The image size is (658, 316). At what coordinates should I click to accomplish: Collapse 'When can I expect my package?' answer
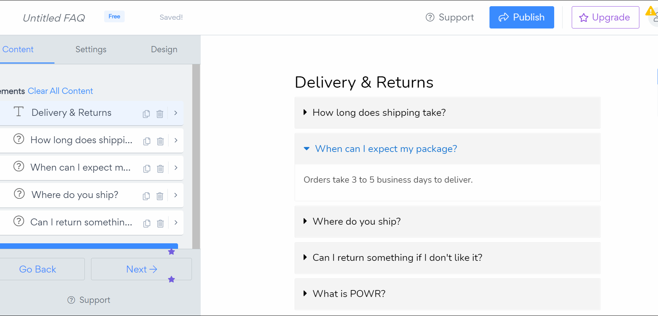pyautogui.click(x=386, y=149)
